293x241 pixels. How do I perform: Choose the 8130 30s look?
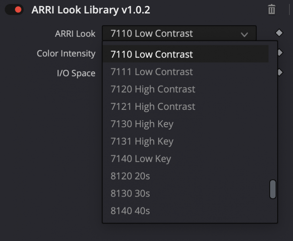pyautogui.click(x=186, y=193)
